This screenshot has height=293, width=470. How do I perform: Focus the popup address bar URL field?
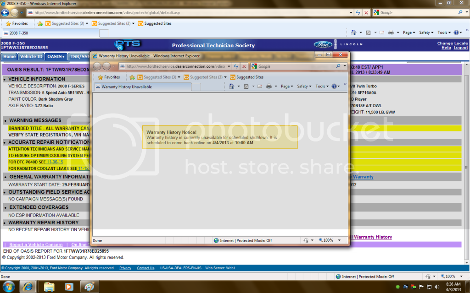(175, 66)
